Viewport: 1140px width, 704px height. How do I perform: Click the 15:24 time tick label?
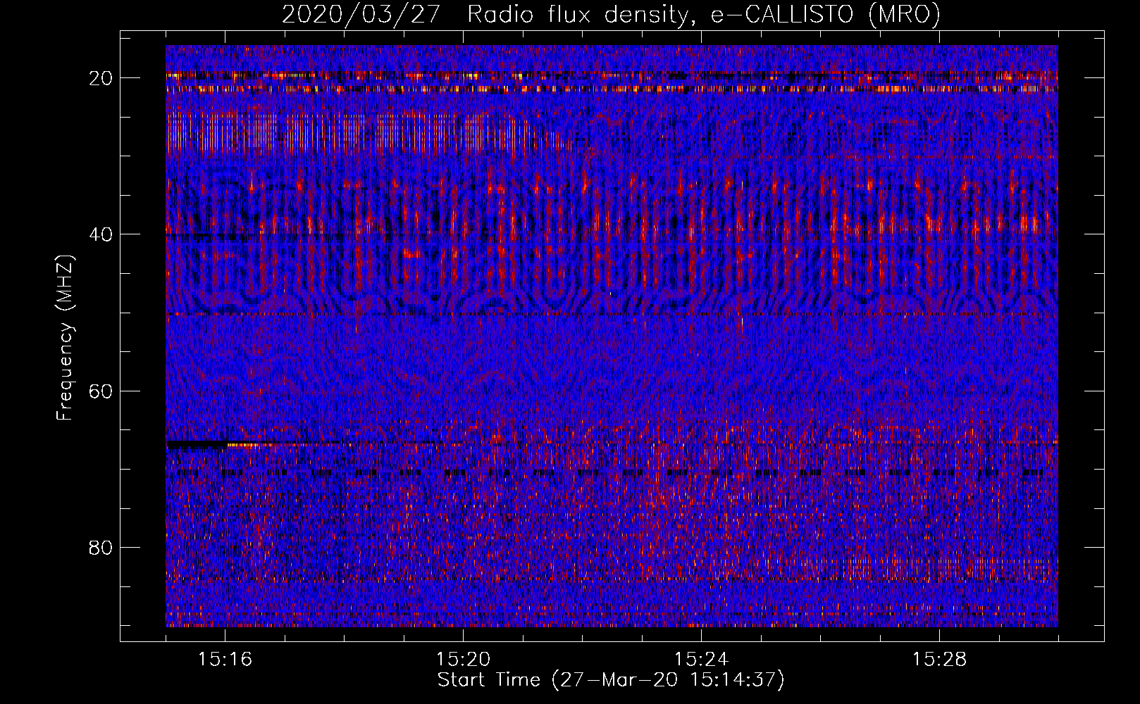701,660
